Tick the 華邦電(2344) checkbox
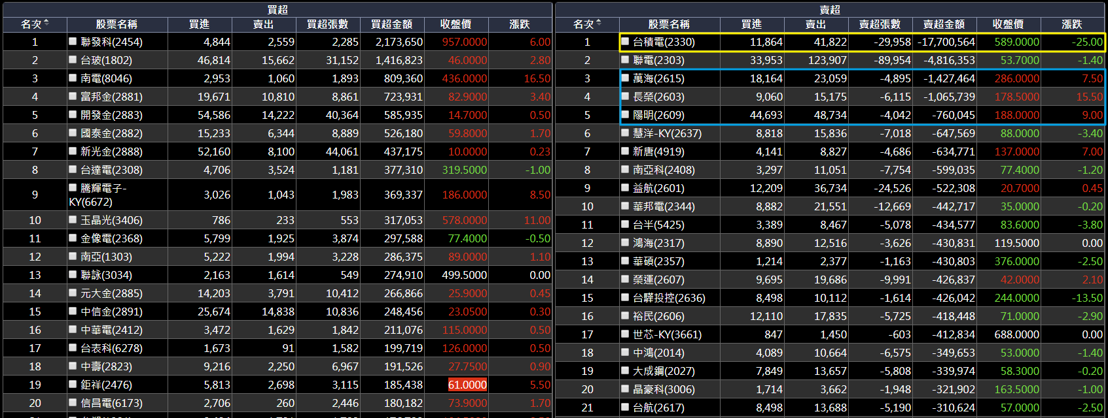Image resolution: width=1108 pixels, height=418 pixels. tap(625, 206)
